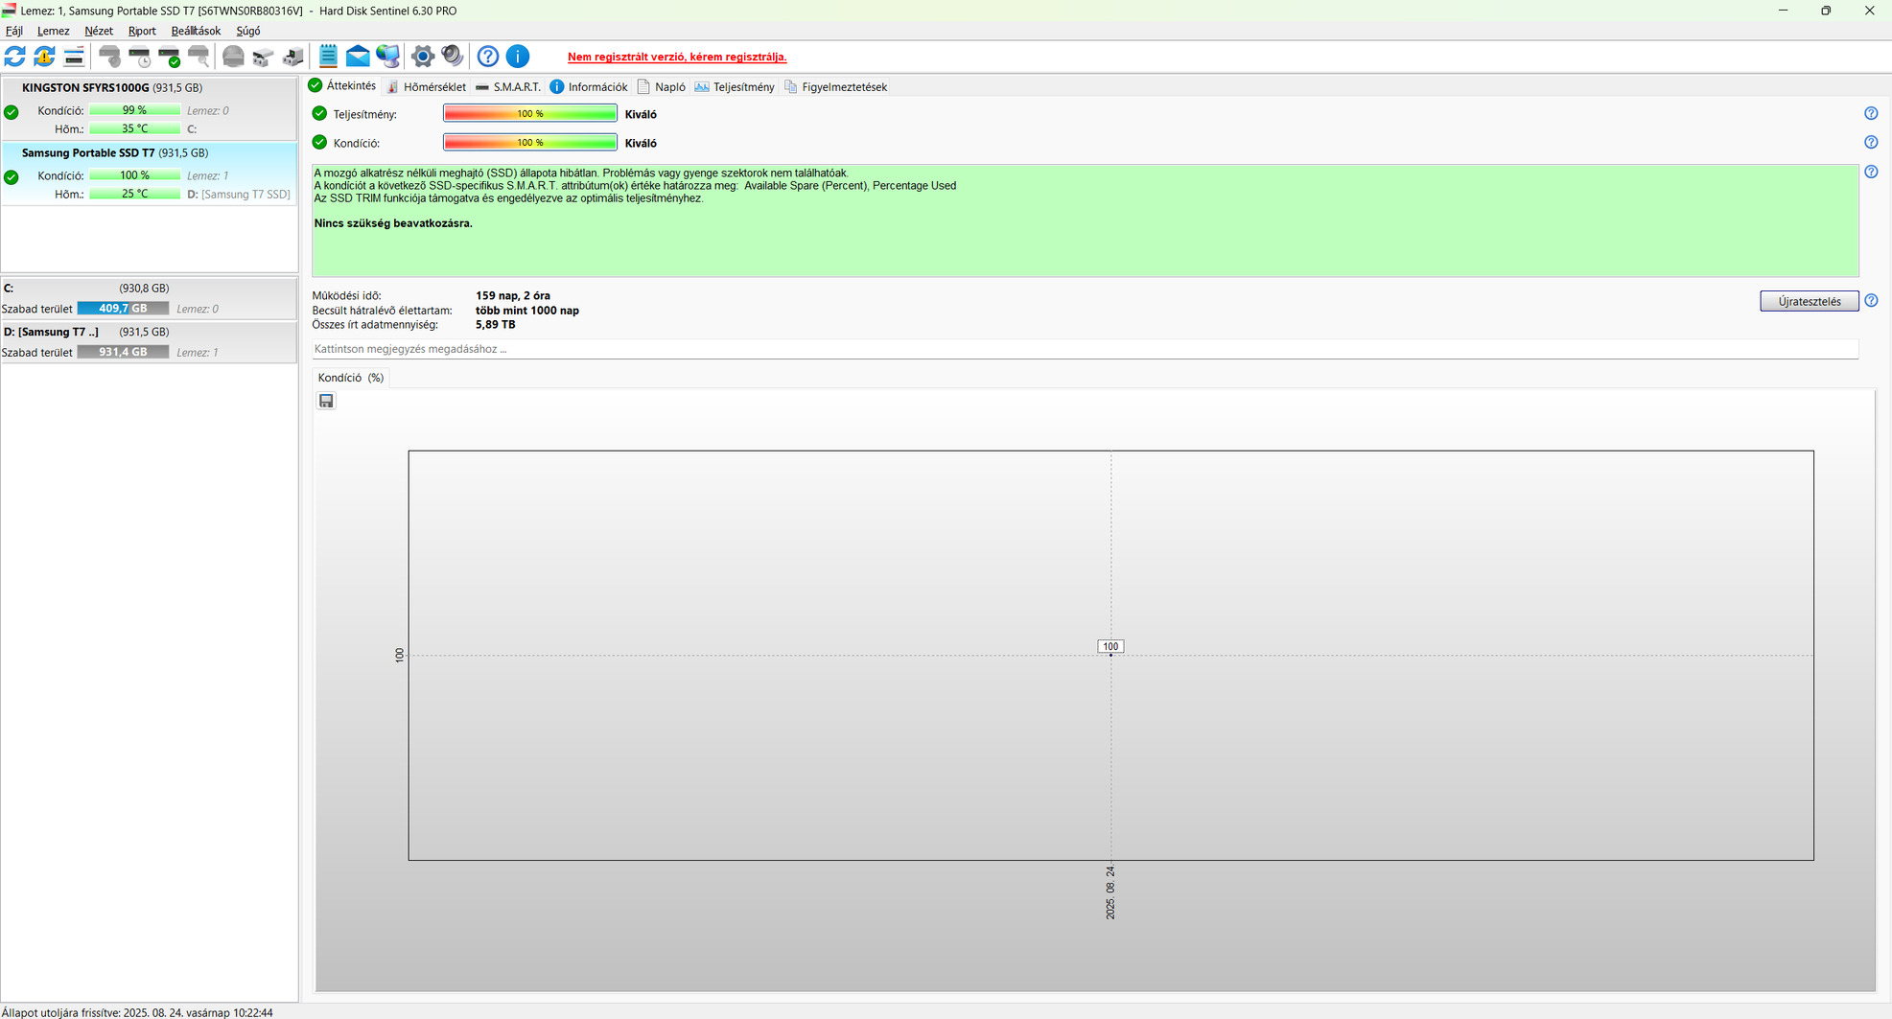Click the green check icon next to Teljesítmény

(x=319, y=113)
